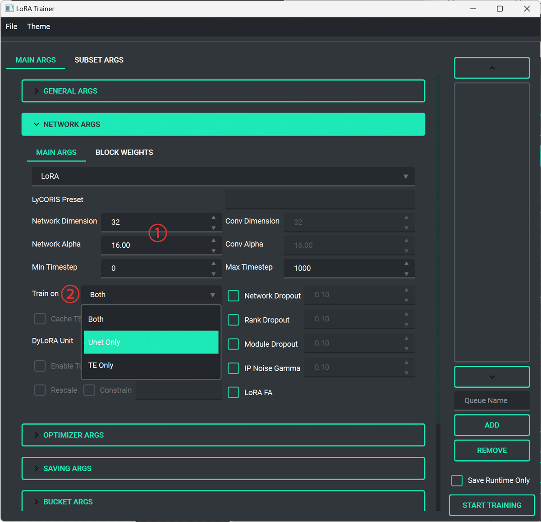The width and height of the screenshot is (541, 522).
Task: Toggle the Save Runtime Only checkbox
Action: point(457,480)
